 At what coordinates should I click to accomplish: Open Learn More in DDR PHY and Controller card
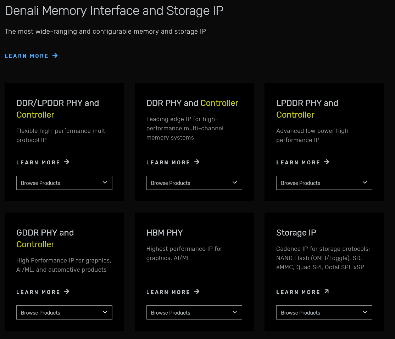173,162
